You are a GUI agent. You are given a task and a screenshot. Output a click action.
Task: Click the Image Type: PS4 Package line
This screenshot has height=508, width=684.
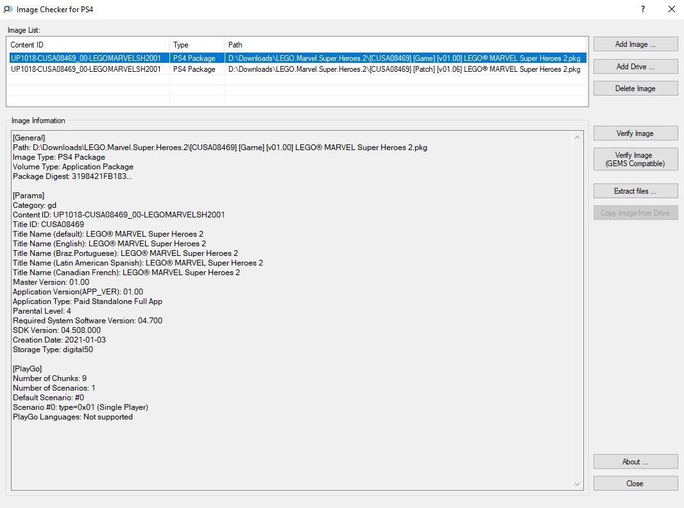(x=59, y=157)
